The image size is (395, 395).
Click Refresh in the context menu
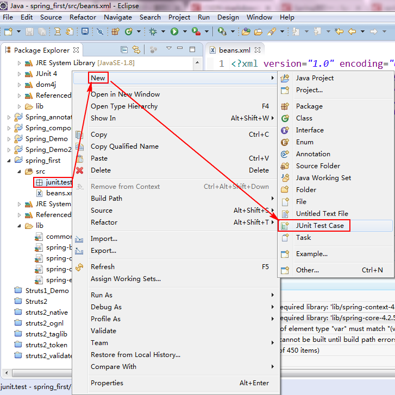point(175,267)
